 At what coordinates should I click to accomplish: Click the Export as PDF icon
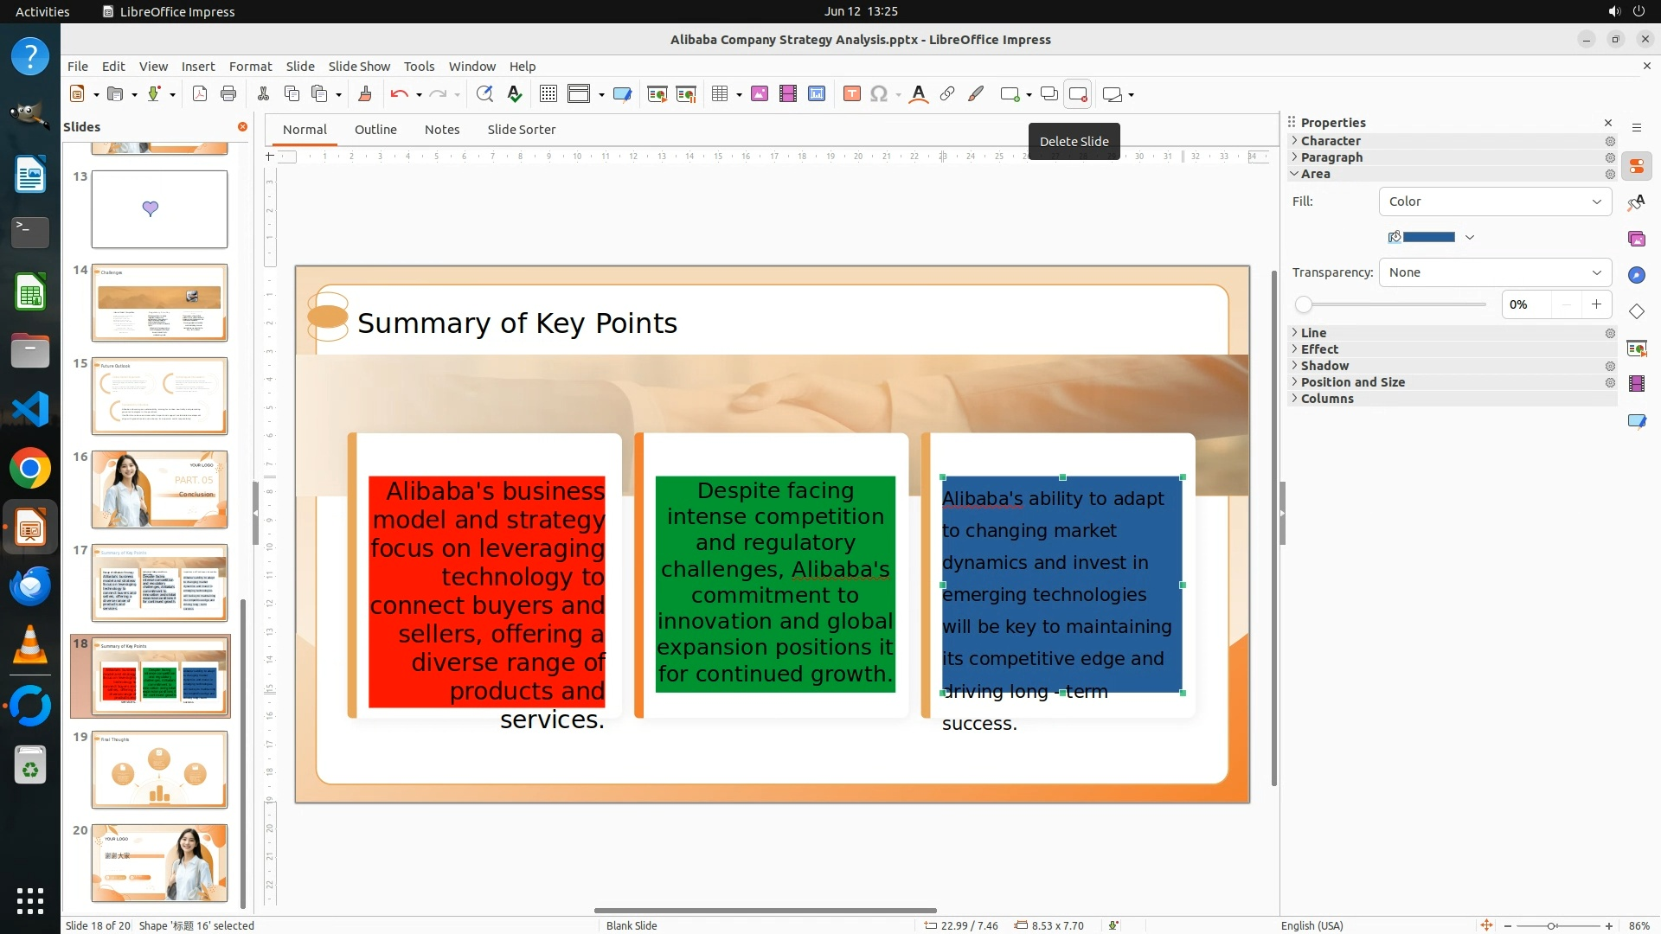[x=200, y=94]
